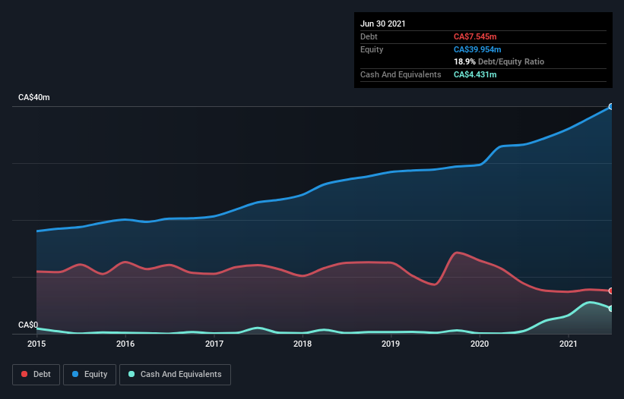Click the Jun 30 2021 tooltip date
Viewport: 624px width, 399px height.
383,24
